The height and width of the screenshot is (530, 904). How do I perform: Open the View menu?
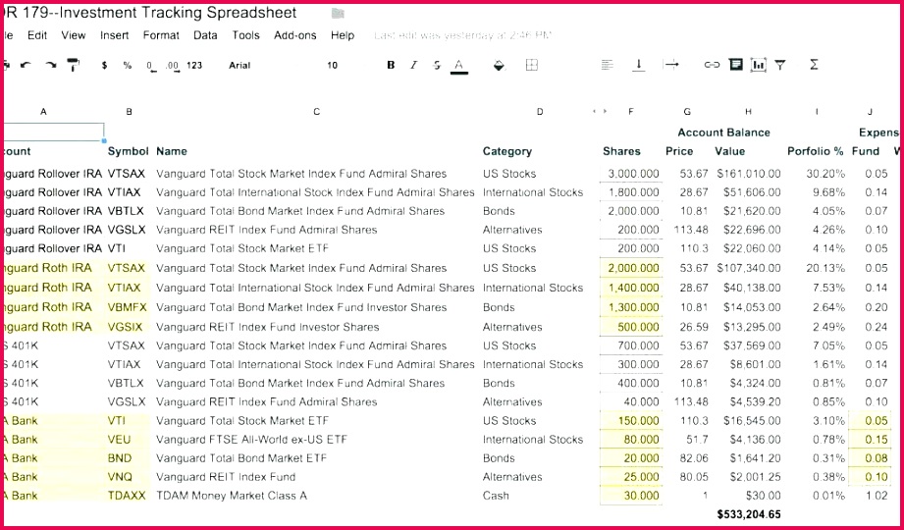[74, 35]
